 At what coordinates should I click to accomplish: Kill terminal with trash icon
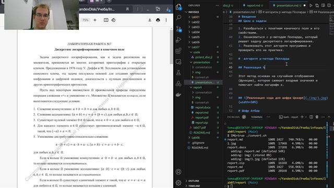point(317,117)
